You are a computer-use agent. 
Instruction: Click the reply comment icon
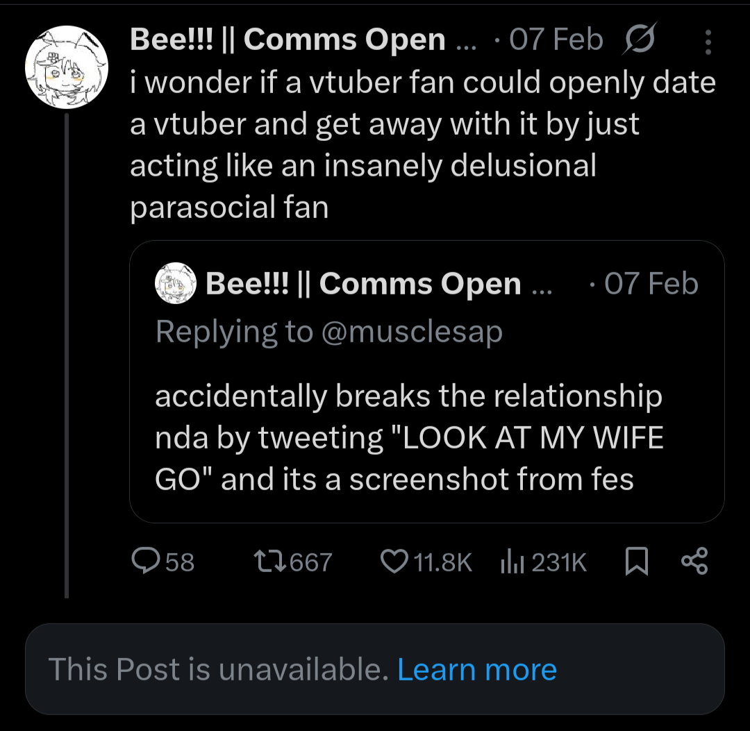[x=146, y=561]
